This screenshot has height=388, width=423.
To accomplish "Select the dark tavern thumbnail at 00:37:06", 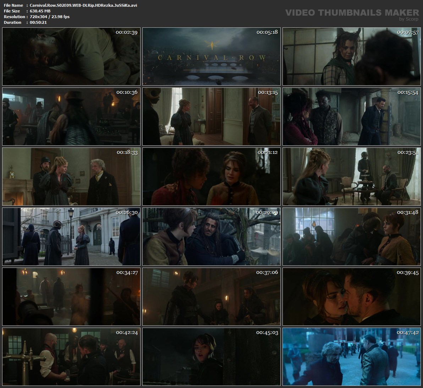I will point(211,297).
